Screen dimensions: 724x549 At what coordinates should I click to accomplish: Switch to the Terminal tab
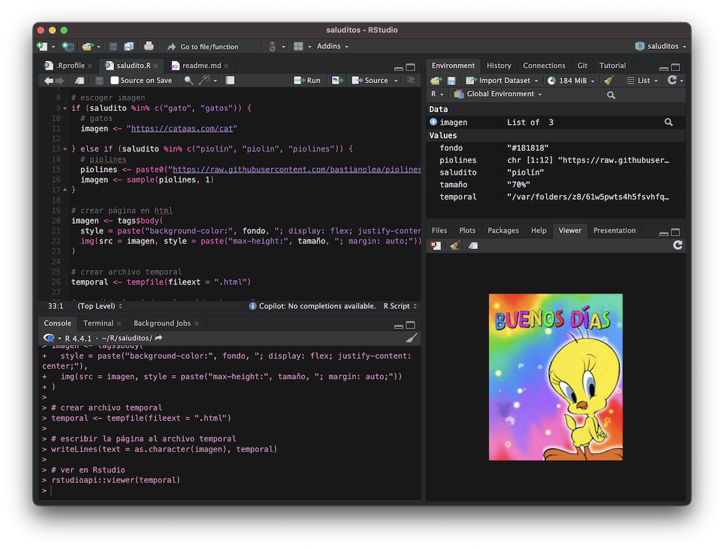pyautogui.click(x=98, y=323)
